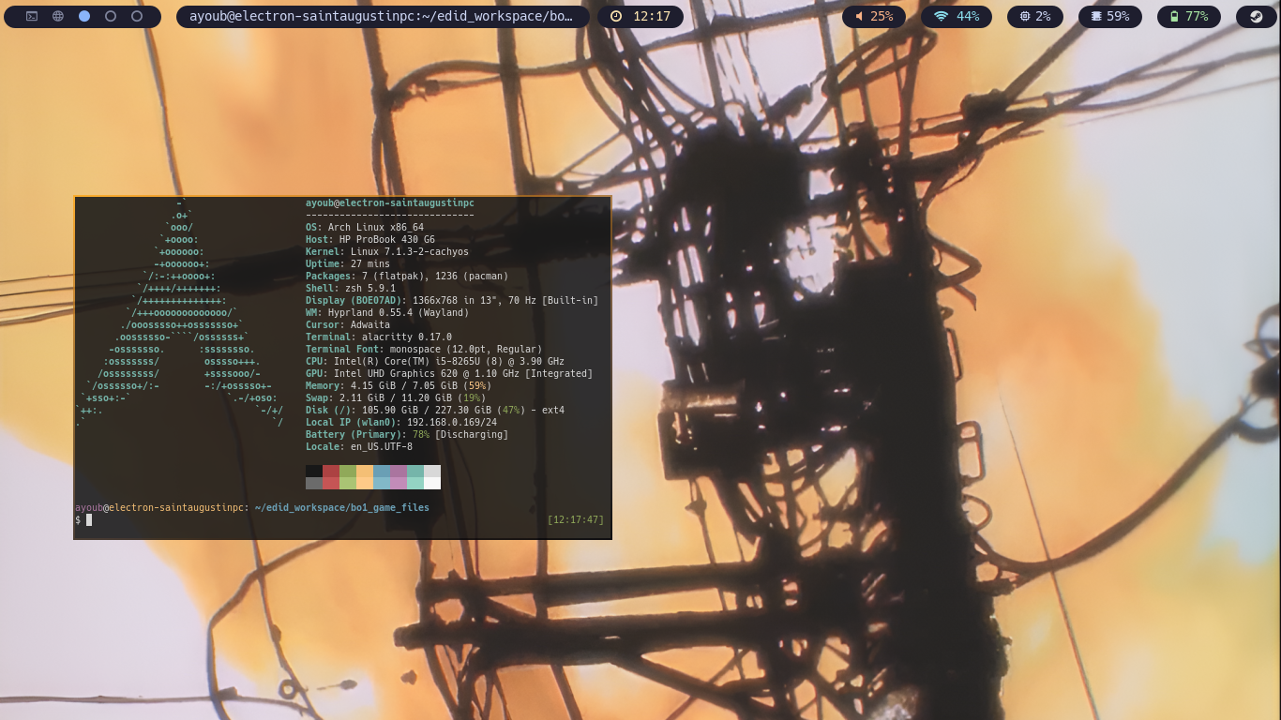Click the ~/edid_workspace/bo1_game_files prompt path

[342, 507]
